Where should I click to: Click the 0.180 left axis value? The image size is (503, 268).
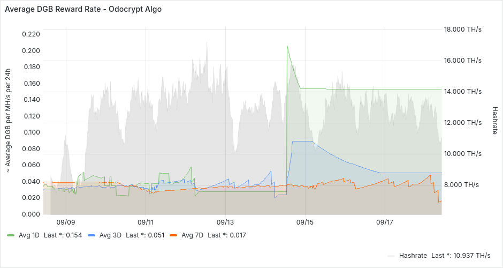tap(31, 67)
